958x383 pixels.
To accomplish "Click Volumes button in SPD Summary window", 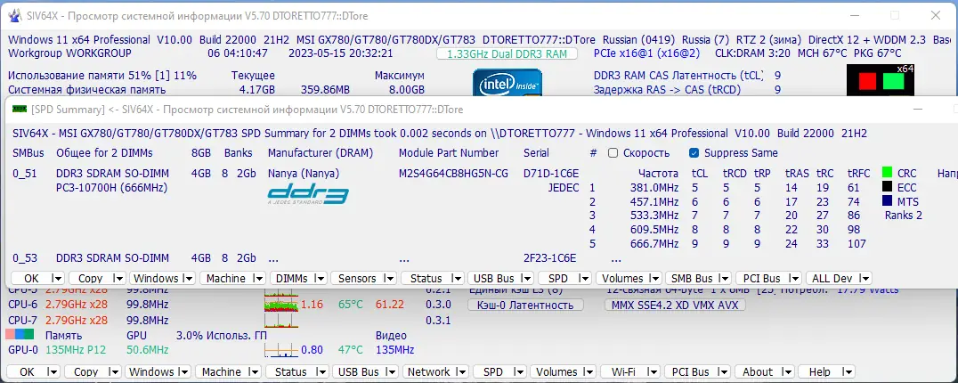I will point(622,279).
